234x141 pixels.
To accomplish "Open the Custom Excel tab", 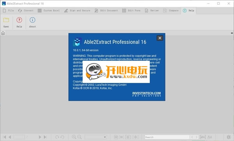I will pos(49,11).
